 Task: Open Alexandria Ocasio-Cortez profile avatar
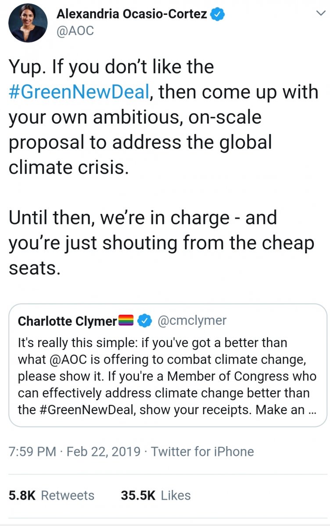click(x=28, y=23)
